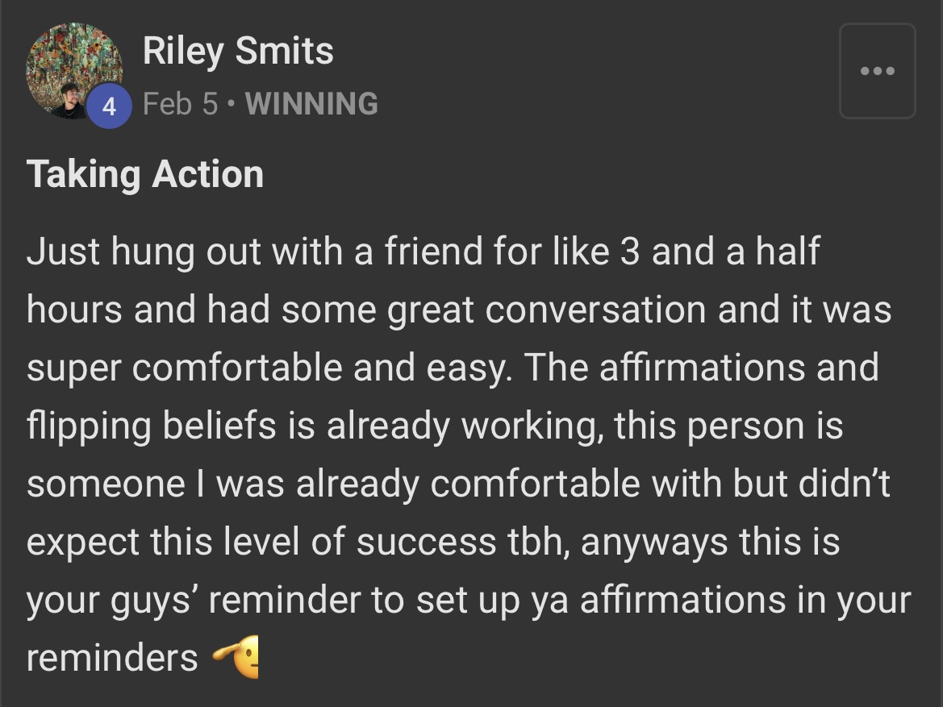Tap the line "hours and had some great conversation"
This screenshot has height=707, width=943.
(x=459, y=310)
